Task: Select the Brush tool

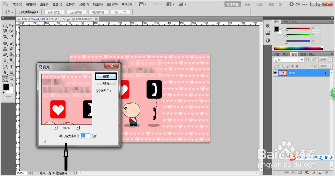Action: (11, 43)
